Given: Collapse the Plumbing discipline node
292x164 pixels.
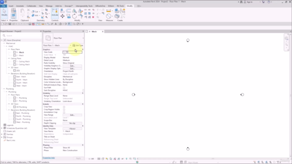Looking at the screenshot, I should click(x=4, y=89).
